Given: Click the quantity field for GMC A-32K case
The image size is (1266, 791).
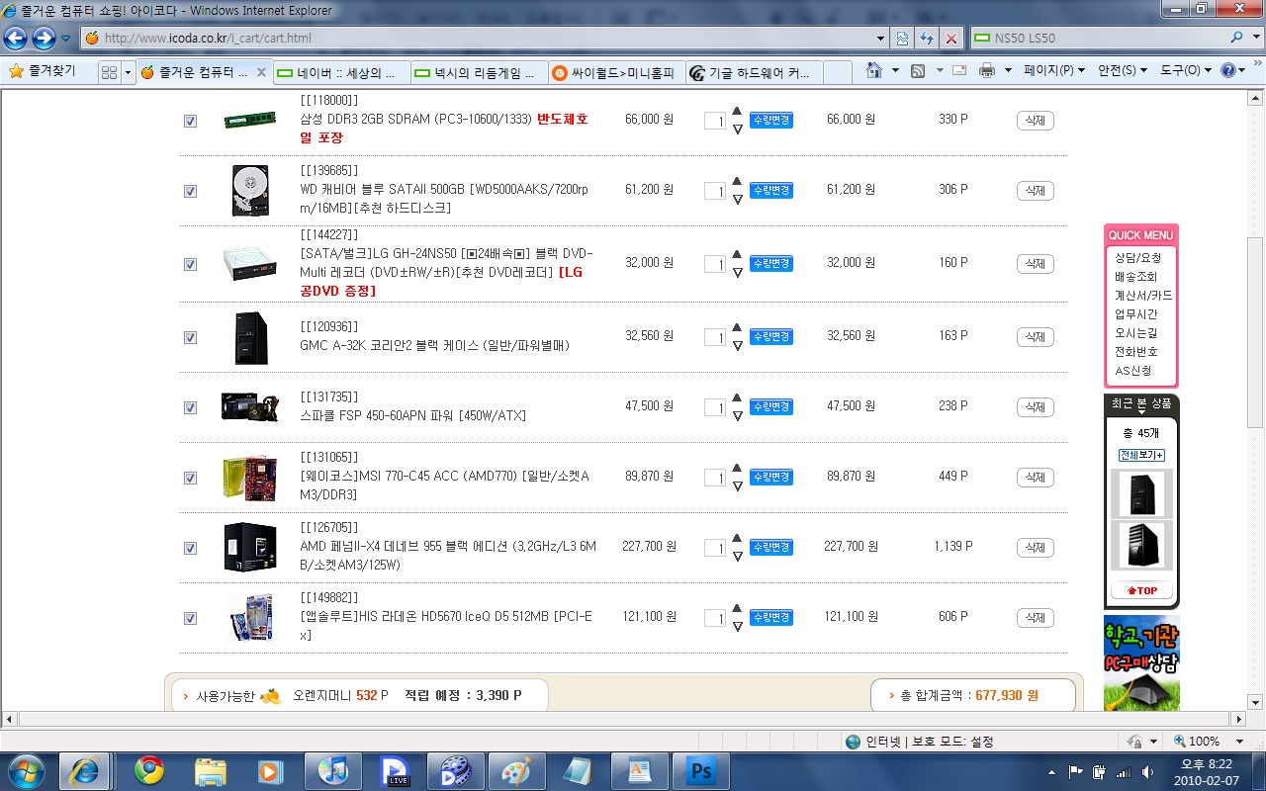Looking at the screenshot, I should pos(714,337).
